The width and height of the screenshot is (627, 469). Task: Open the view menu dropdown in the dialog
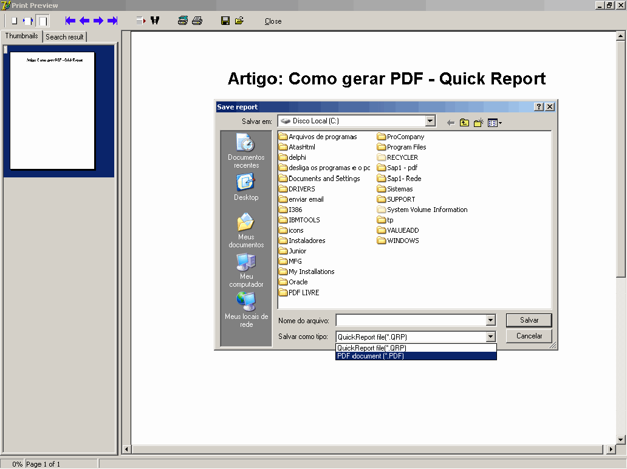pos(495,123)
